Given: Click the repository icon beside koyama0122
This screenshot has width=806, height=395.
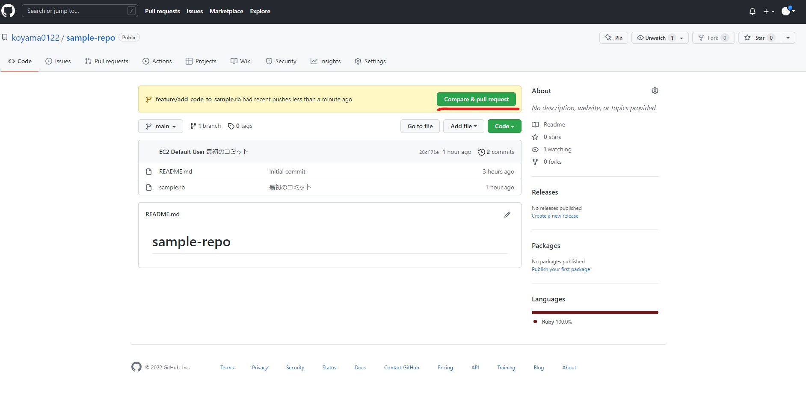Looking at the screenshot, I should (5, 38).
